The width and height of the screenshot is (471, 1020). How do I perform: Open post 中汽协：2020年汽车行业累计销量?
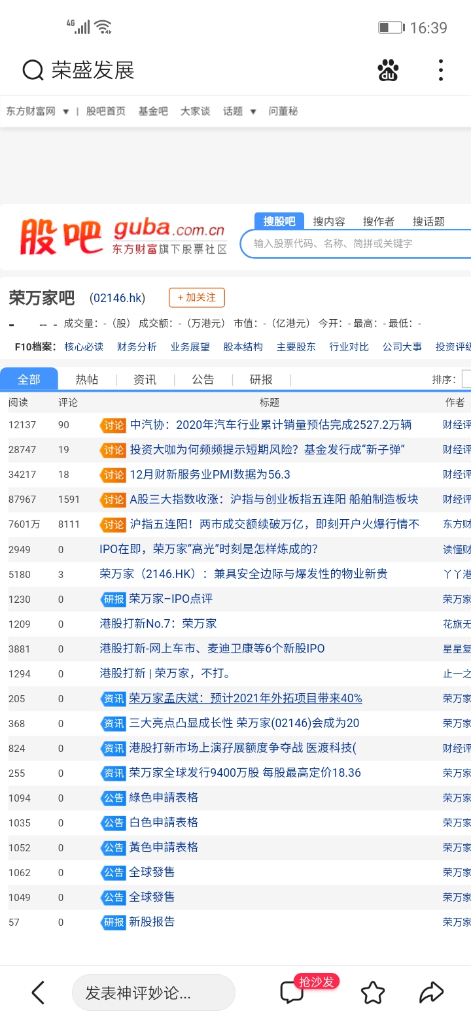coord(271,425)
